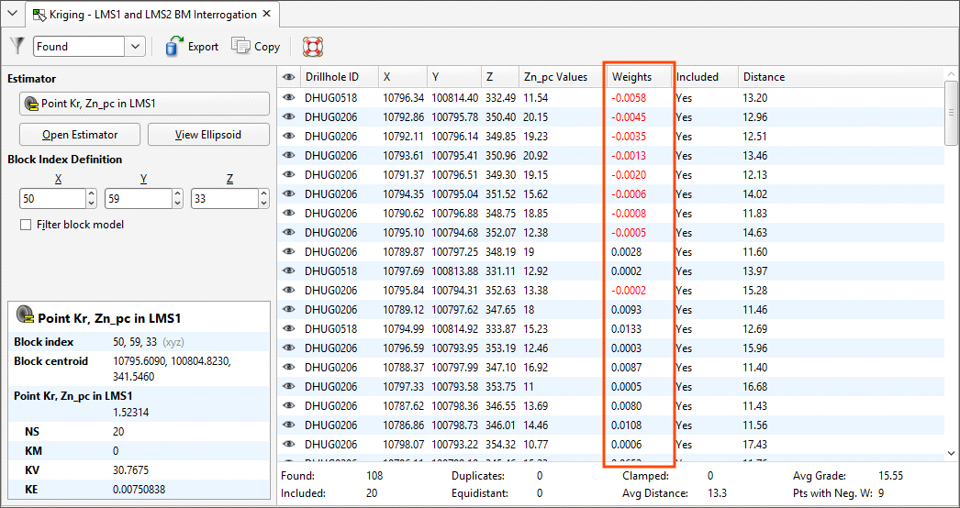Sort by the Included column header
Viewport: 960px width, 508px height.
click(x=705, y=77)
